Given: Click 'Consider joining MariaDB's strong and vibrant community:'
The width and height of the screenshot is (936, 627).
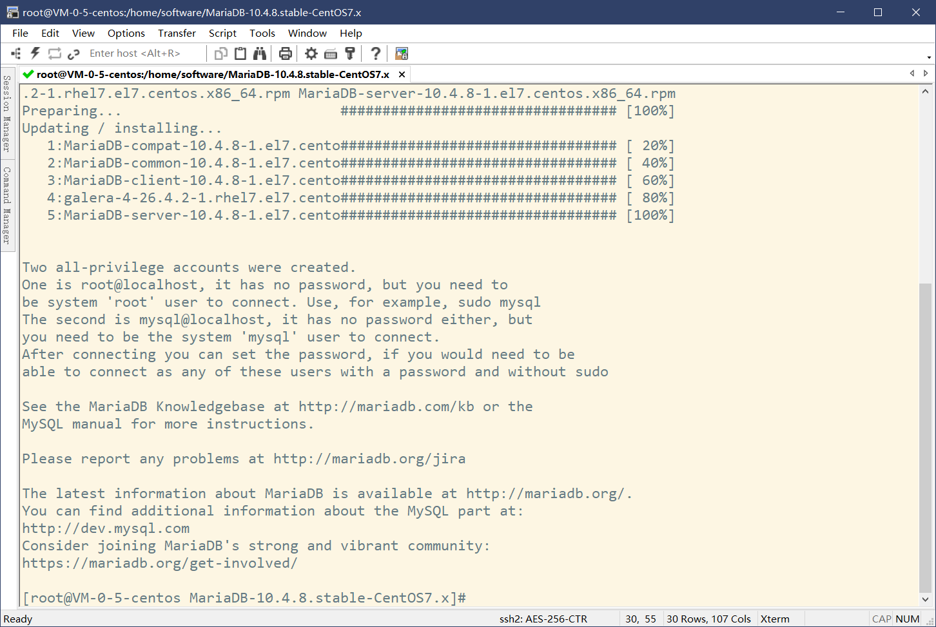Looking at the screenshot, I should (257, 546).
